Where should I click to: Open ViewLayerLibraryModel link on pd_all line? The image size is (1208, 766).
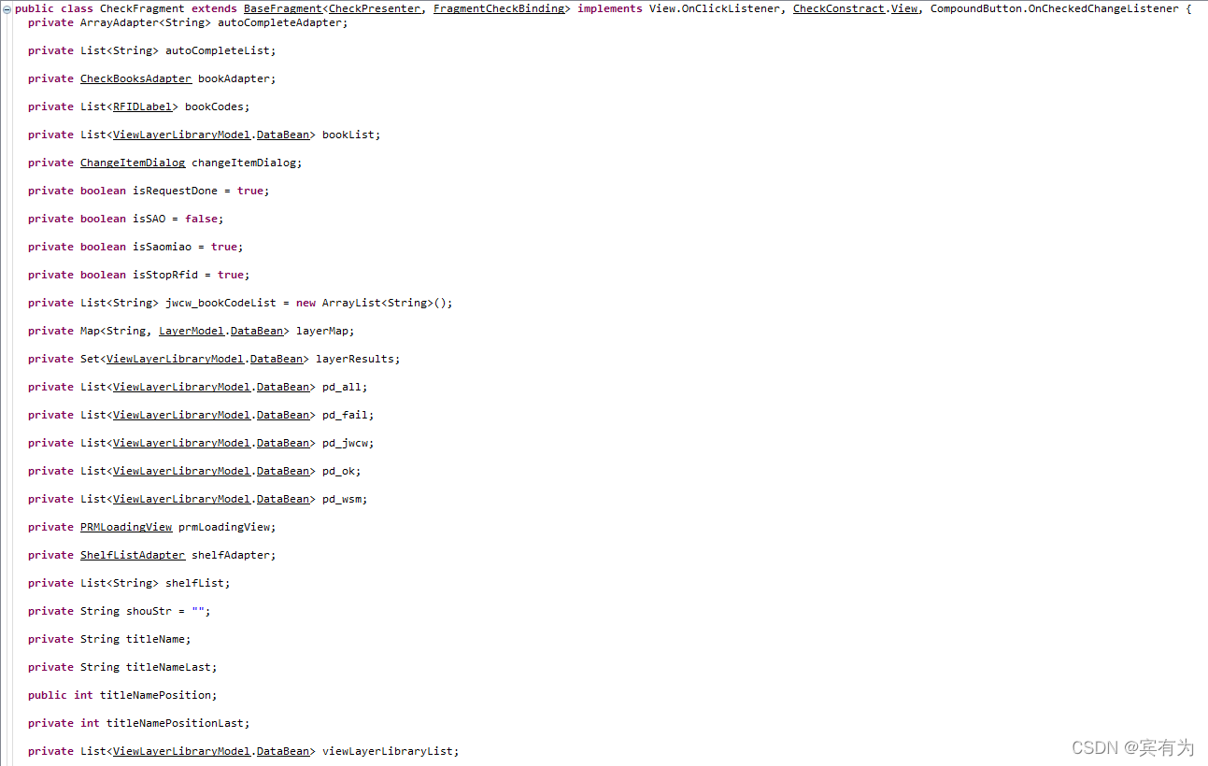click(x=181, y=387)
